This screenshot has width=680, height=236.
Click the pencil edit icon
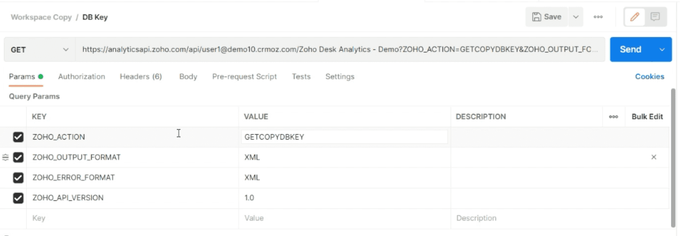634,17
